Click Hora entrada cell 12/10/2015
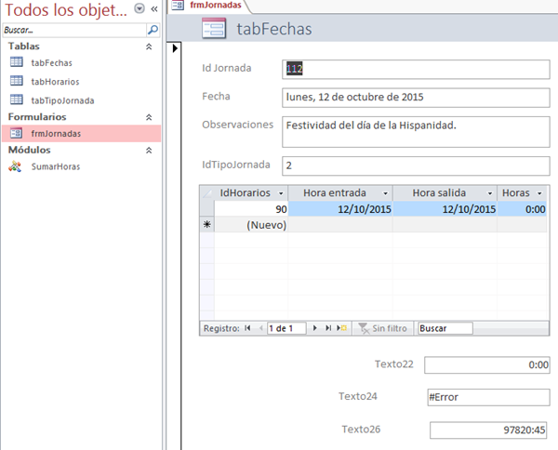Image resolution: width=558 pixels, height=450 pixels. pyautogui.click(x=340, y=209)
